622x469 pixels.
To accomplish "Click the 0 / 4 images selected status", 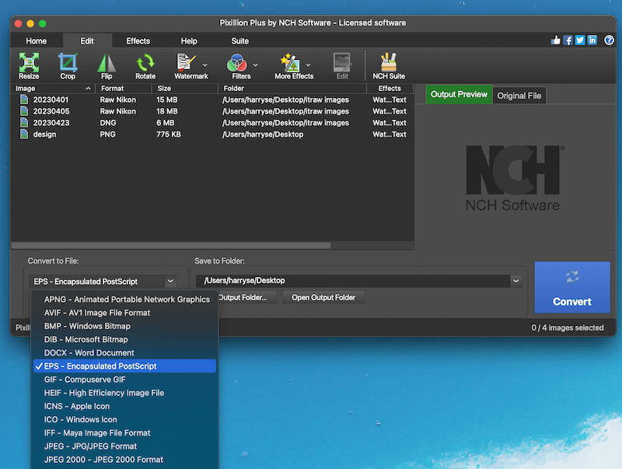I will coord(568,327).
